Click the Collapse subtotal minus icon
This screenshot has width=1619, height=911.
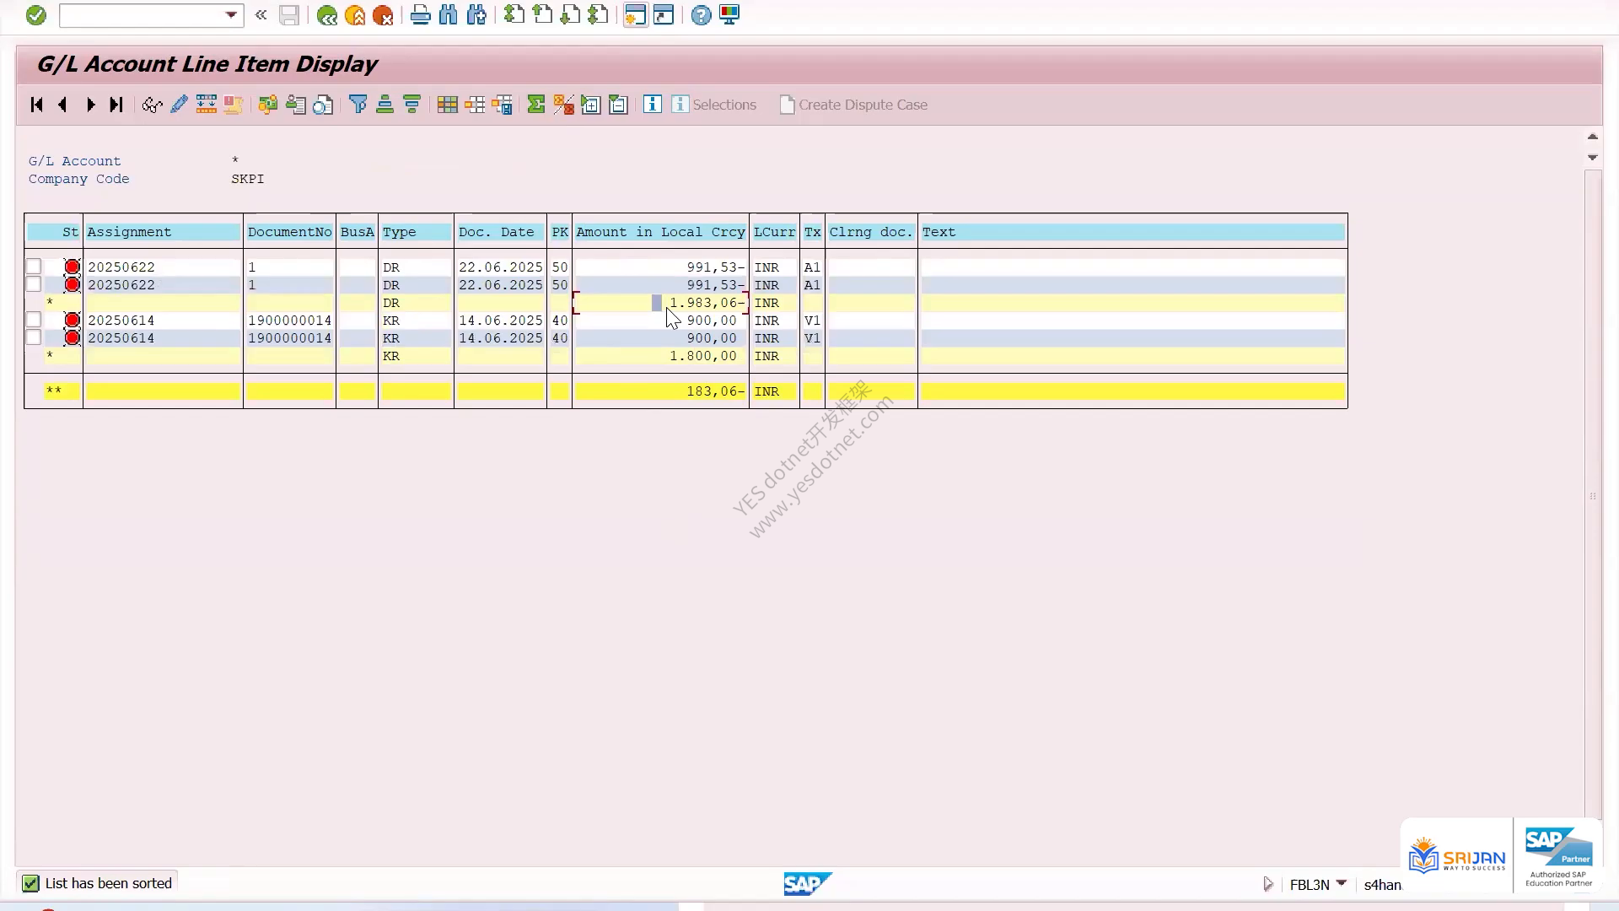(618, 105)
